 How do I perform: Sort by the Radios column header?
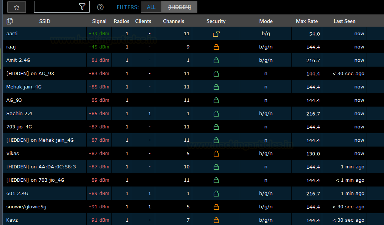(x=121, y=21)
